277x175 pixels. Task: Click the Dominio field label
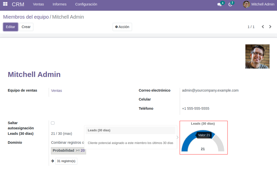[15, 143]
